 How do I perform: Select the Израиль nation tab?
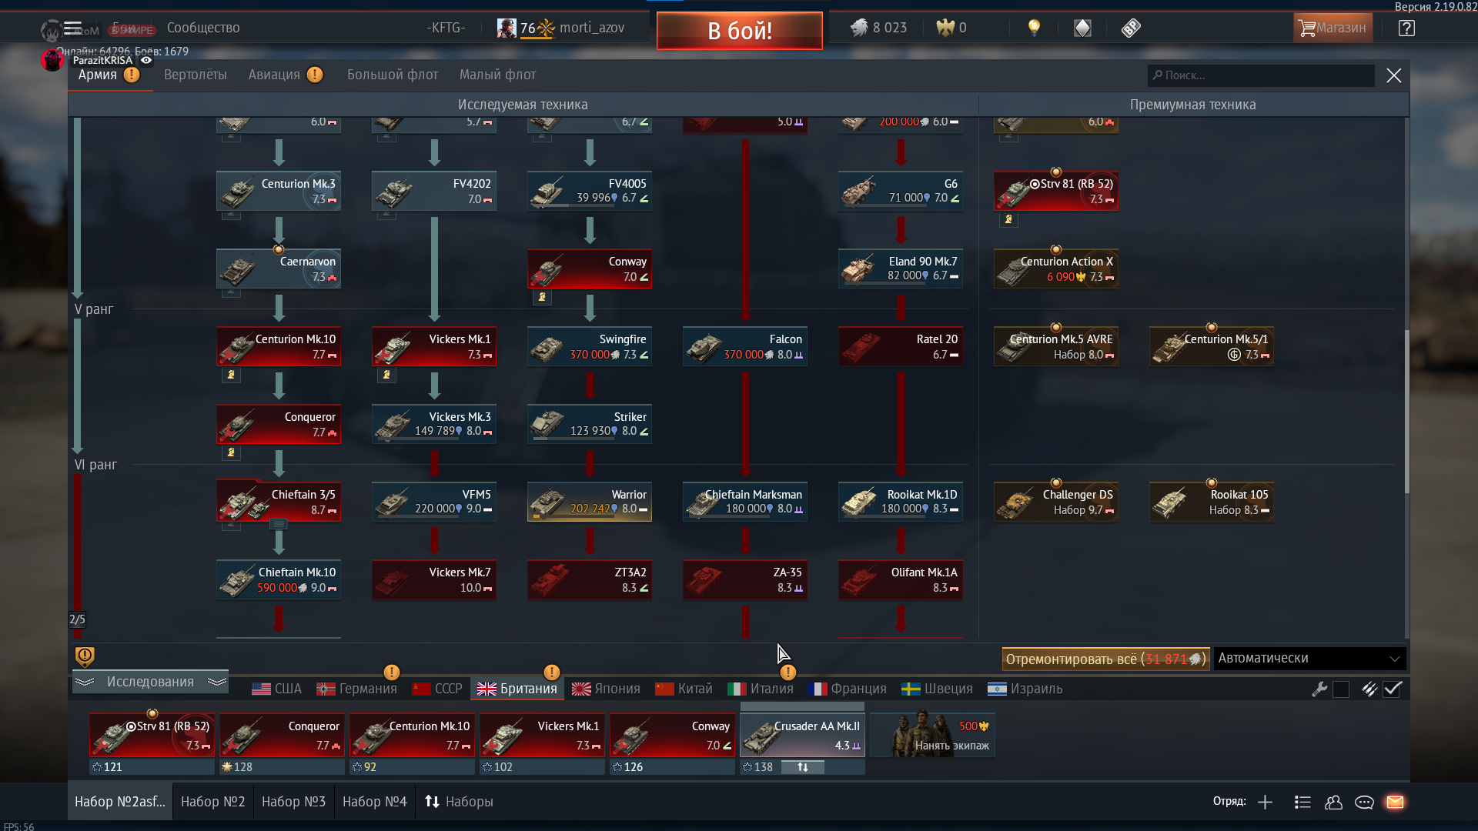click(1025, 689)
